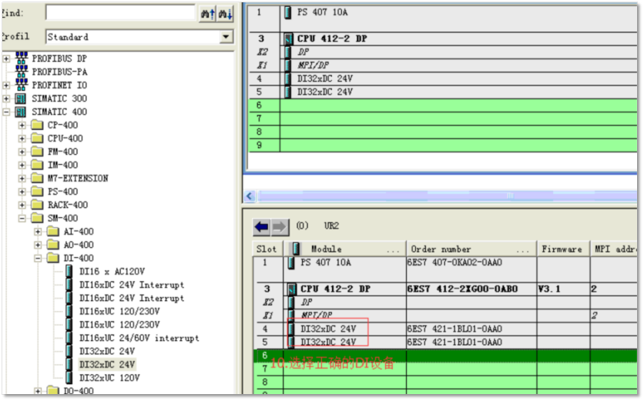Expand the RACK-400 folder

[x=22, y=205]
